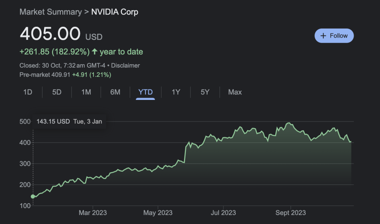Click the +261.85 (182.92%) change text
The image size is (380, 224).
click(x=55, y=52)
